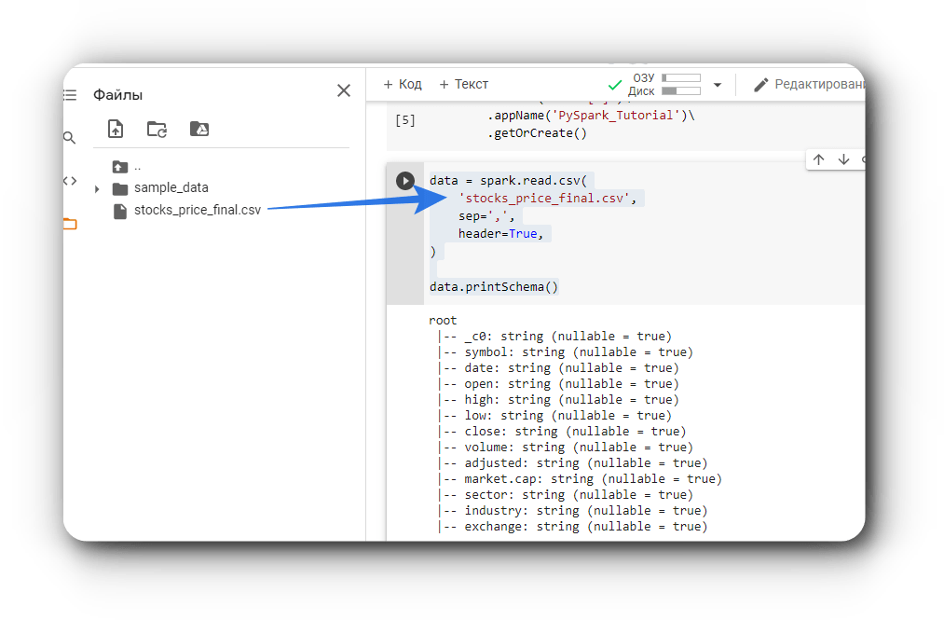Move cell up with the up arrow

(x=819, y=159)
